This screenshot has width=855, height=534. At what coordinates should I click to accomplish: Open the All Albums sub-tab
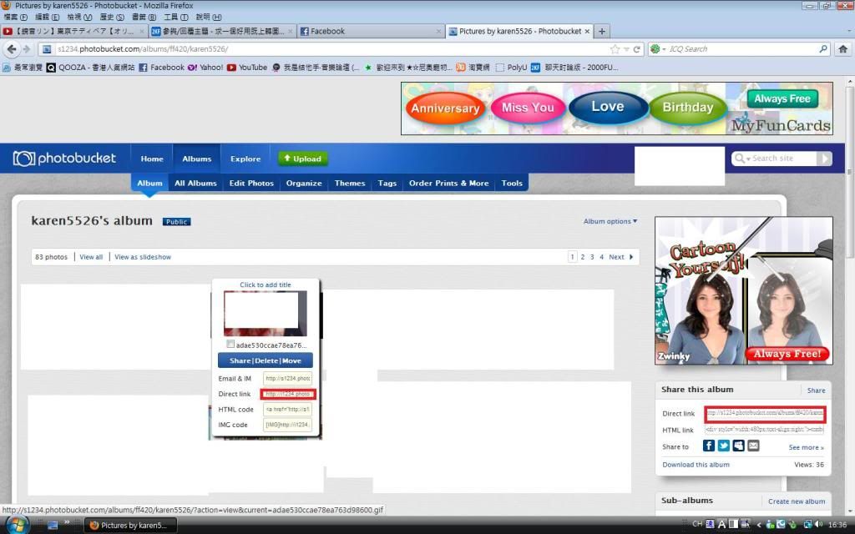tap(195, 183)
